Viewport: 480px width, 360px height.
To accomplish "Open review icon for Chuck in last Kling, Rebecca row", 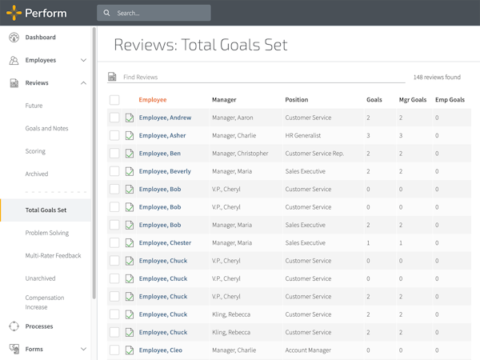I will pos(130,333).
